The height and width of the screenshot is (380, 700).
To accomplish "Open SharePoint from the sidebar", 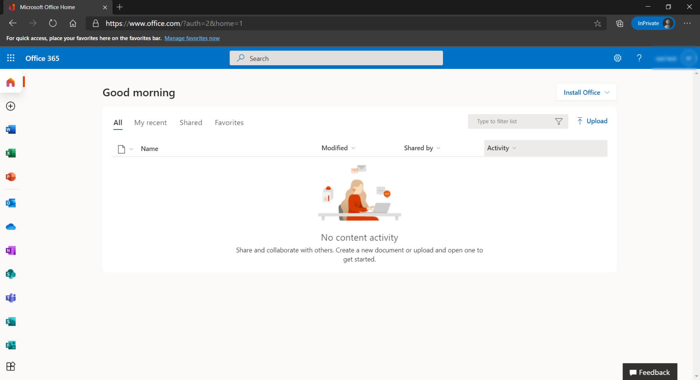I will 11,274.
